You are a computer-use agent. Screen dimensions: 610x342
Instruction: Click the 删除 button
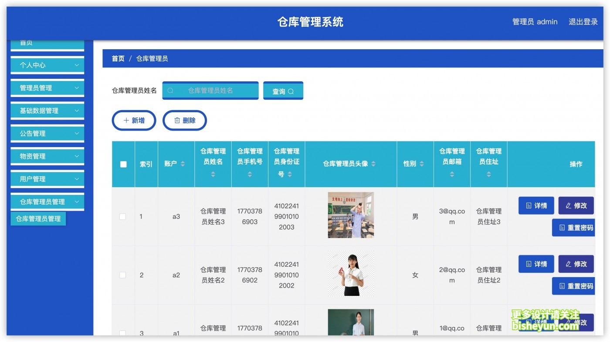tap(185, 121)
